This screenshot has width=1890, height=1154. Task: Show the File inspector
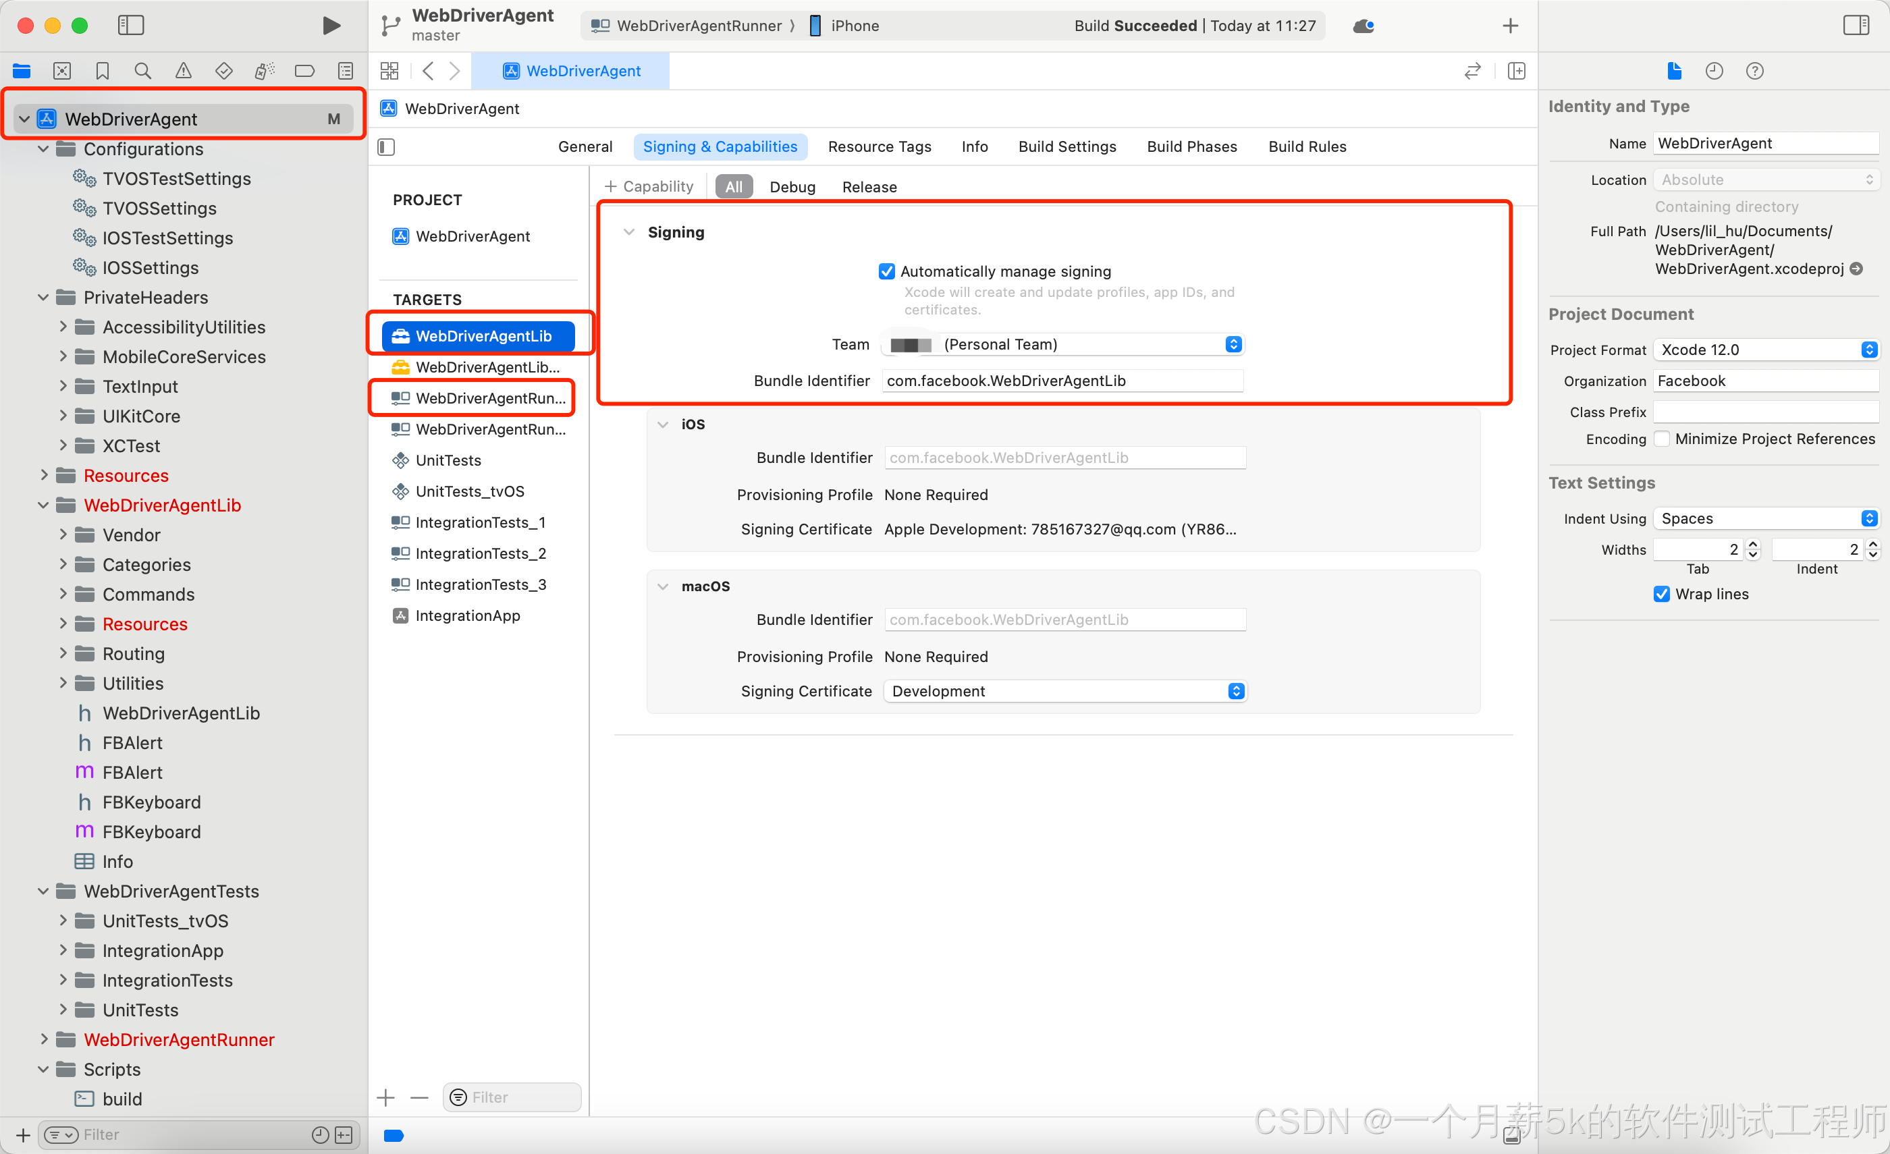pyautogui.click(x=1675, y=72)
